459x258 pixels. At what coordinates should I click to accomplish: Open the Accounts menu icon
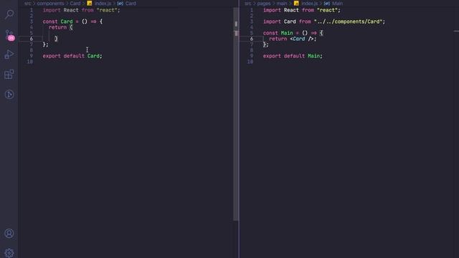[x=9, y=234]
